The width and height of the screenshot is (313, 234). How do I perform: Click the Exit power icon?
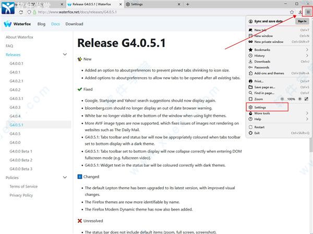pyautogui.click(x=250, y=133)
